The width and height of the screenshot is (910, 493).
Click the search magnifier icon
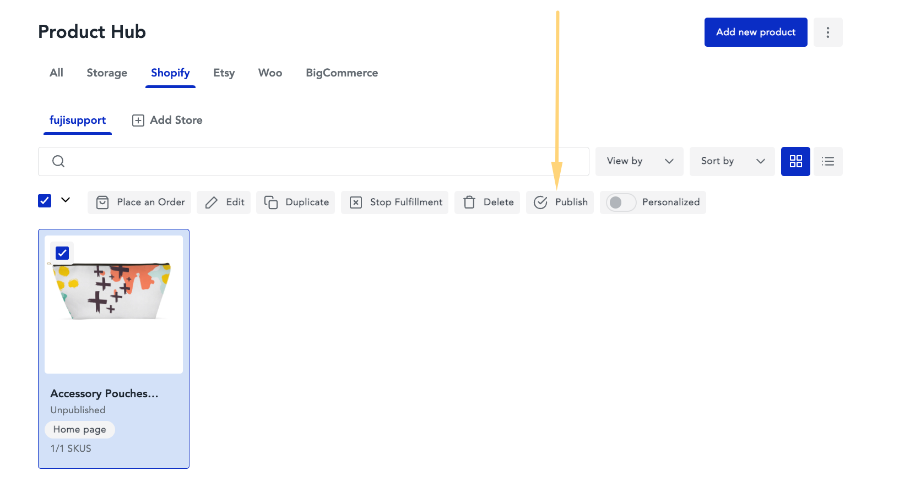(58, 161)
